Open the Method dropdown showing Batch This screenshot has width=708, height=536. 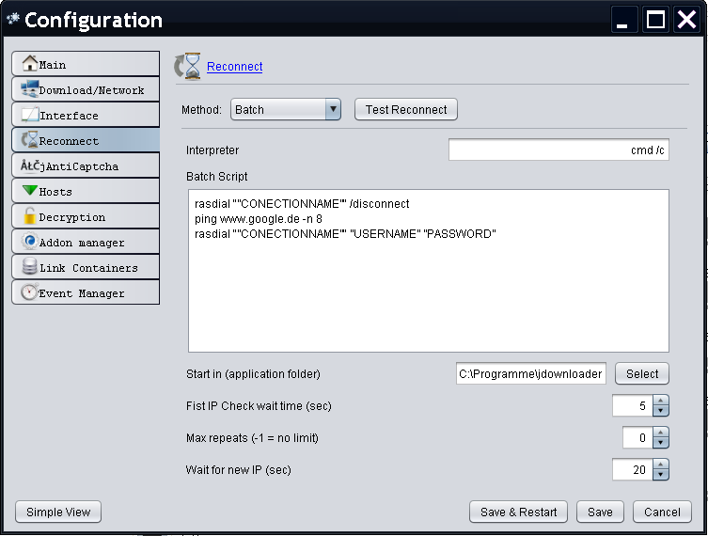tap(286, 109)
